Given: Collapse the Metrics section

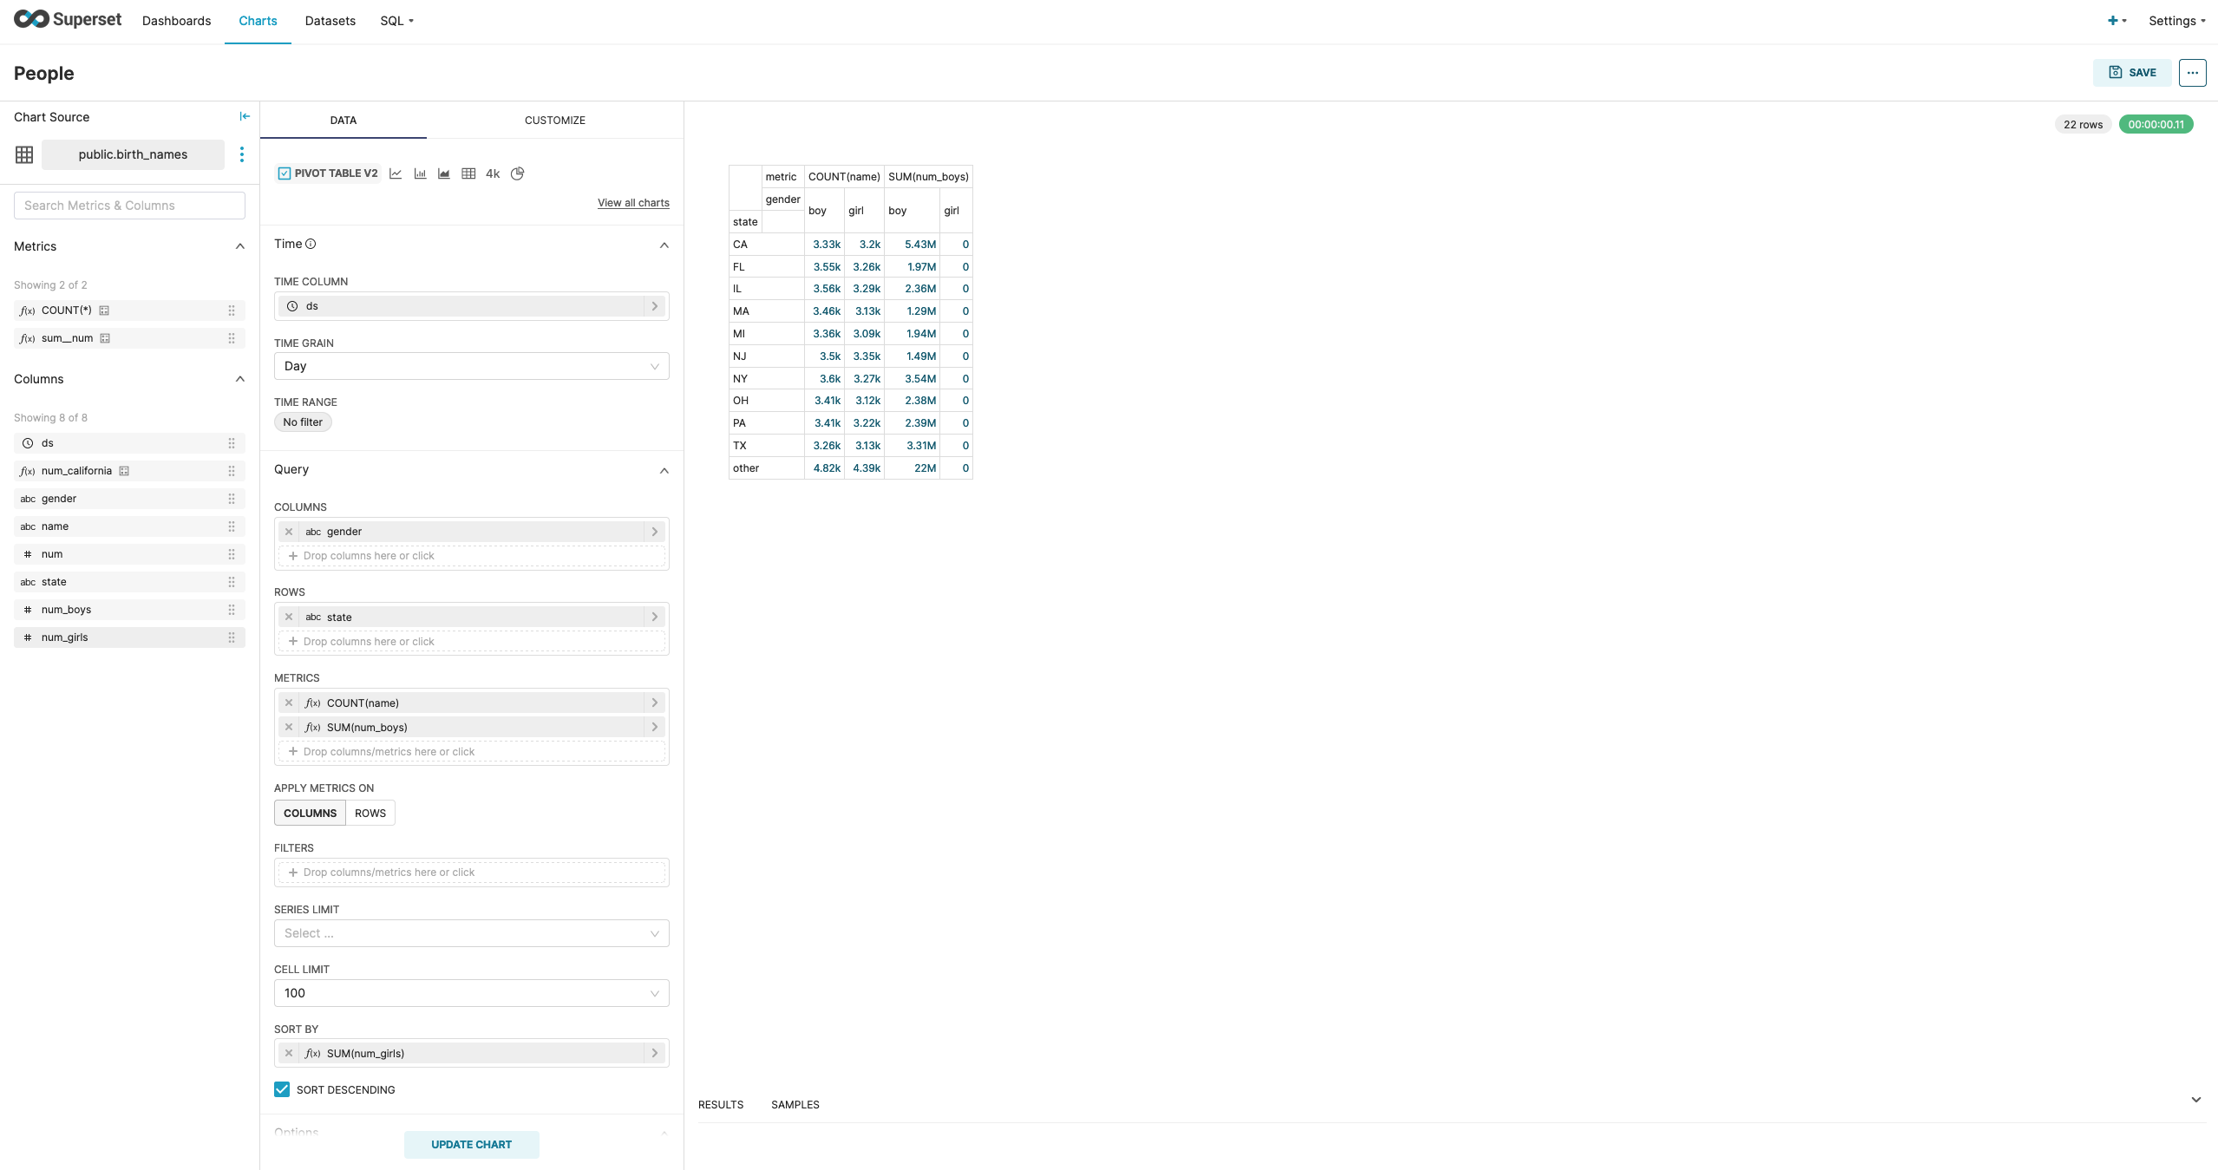Looking at the screenshot, I should pos(240,246).
